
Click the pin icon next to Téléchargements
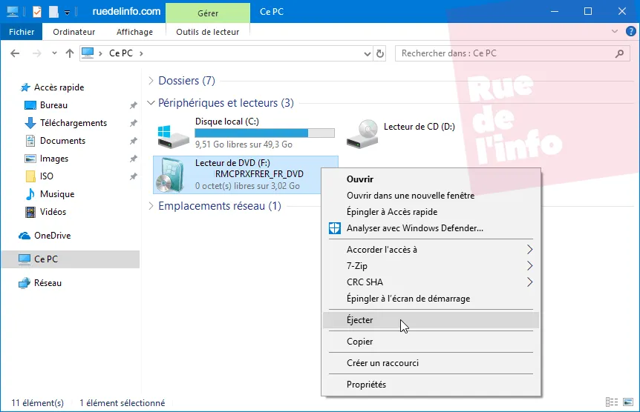133,123
